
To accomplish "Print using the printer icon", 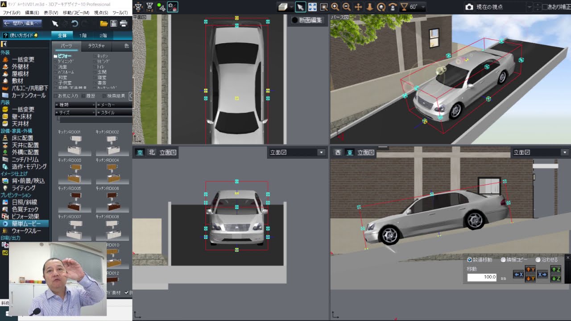I will click(124, 24).
